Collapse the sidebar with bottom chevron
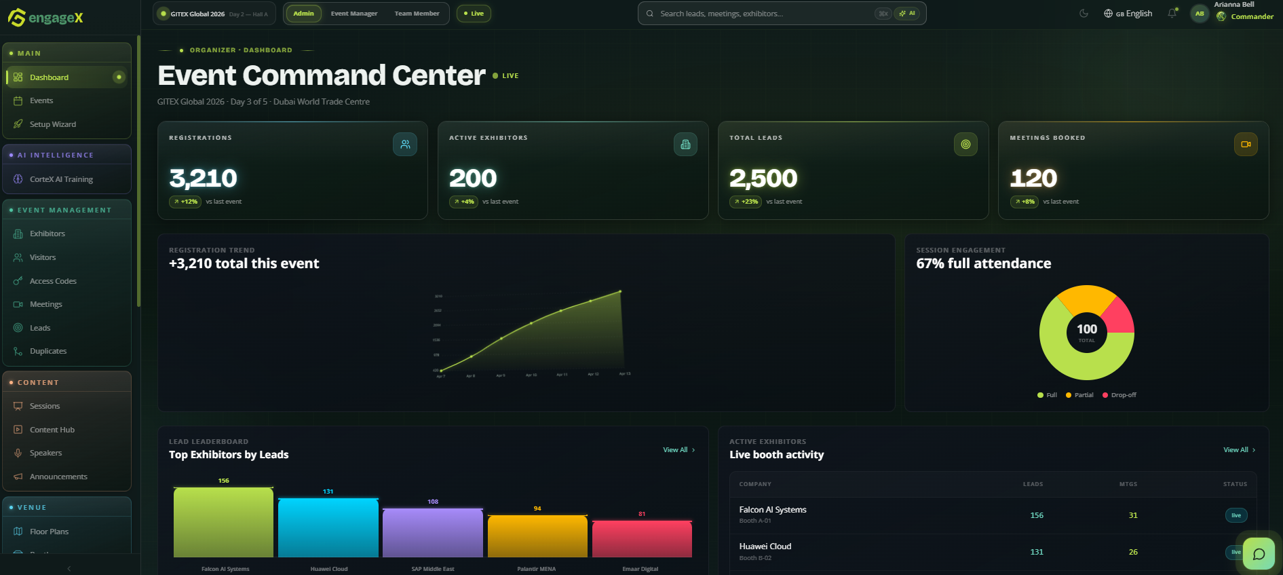 [69, 568]
